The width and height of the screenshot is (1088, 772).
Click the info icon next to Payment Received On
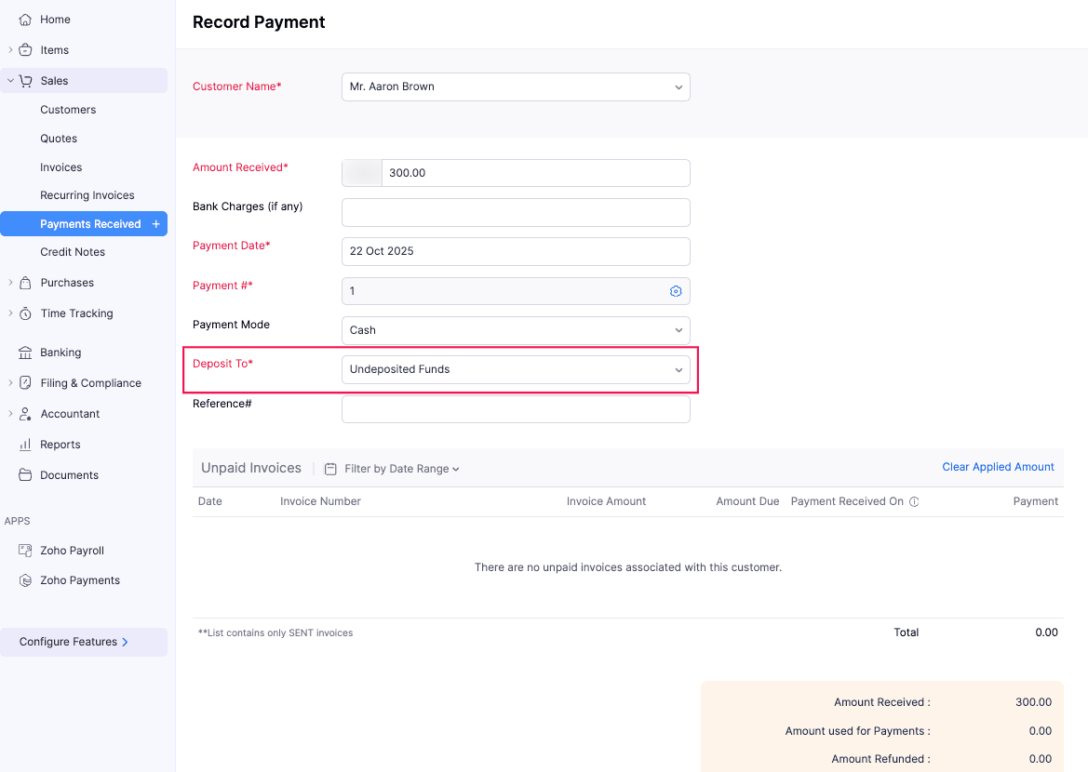[914, 501]
